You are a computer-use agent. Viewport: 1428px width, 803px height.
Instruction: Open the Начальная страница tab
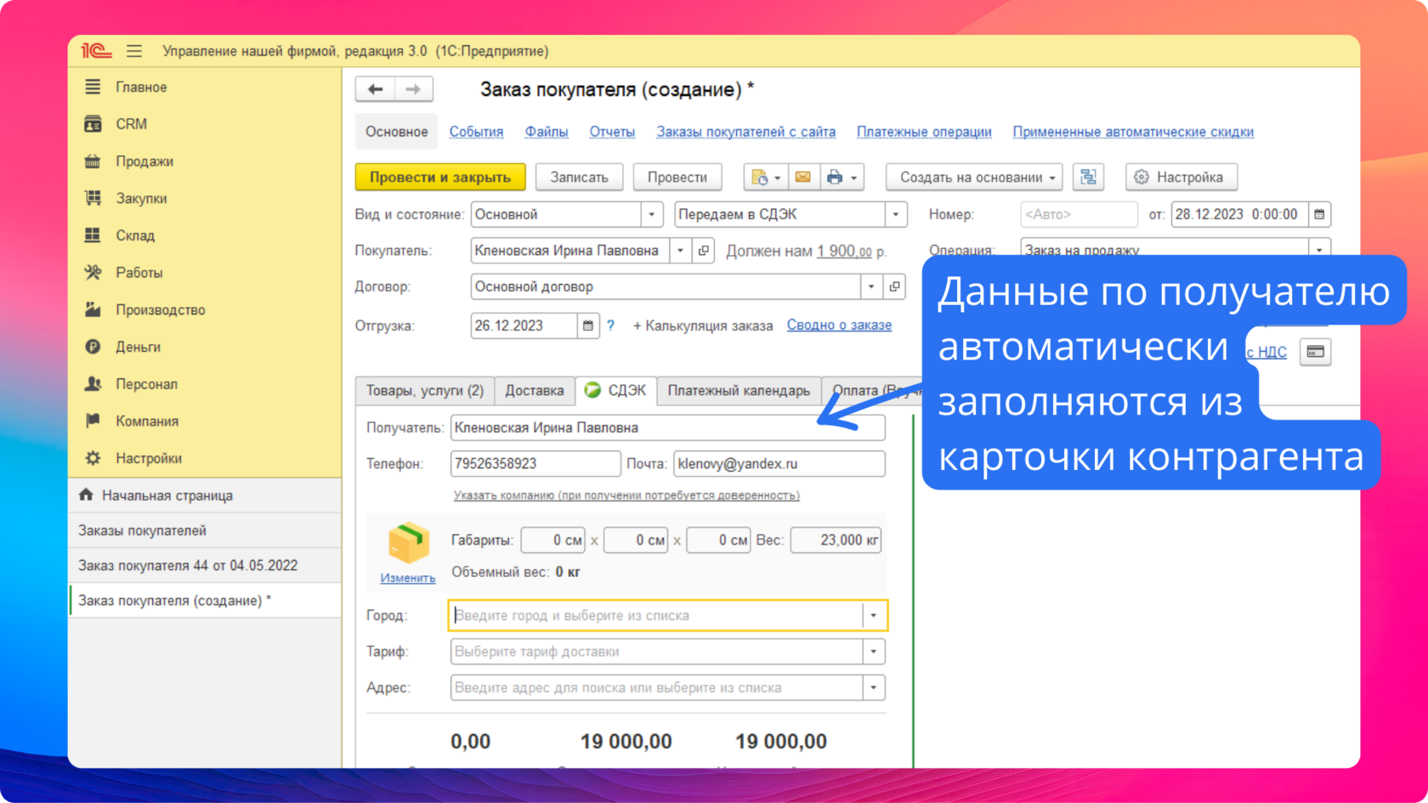[205, 495]
